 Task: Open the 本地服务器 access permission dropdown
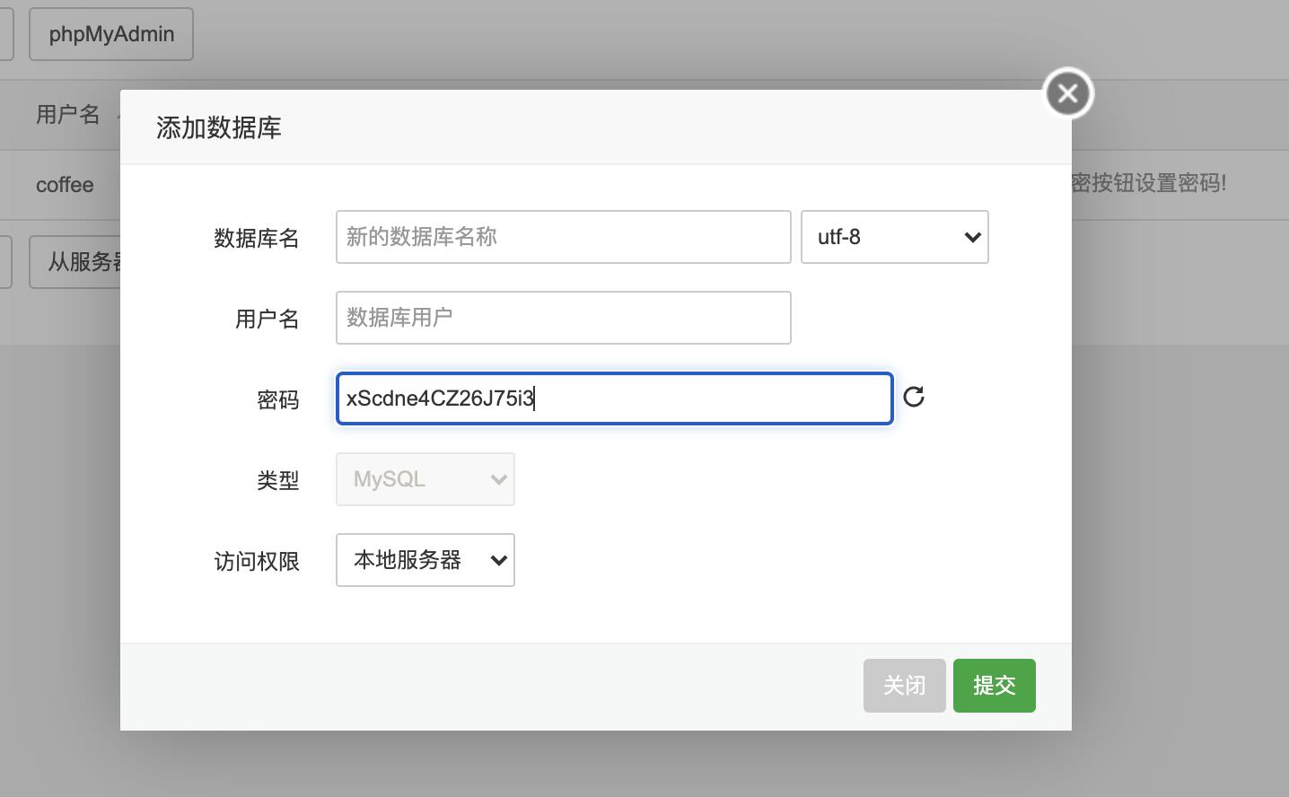tap(425, 560)
